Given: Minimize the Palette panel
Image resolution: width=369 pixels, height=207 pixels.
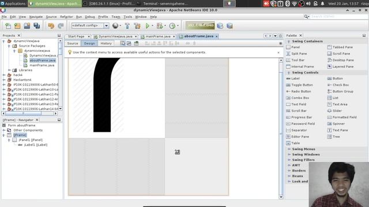Looking at the screenshot, I should 364,36.
